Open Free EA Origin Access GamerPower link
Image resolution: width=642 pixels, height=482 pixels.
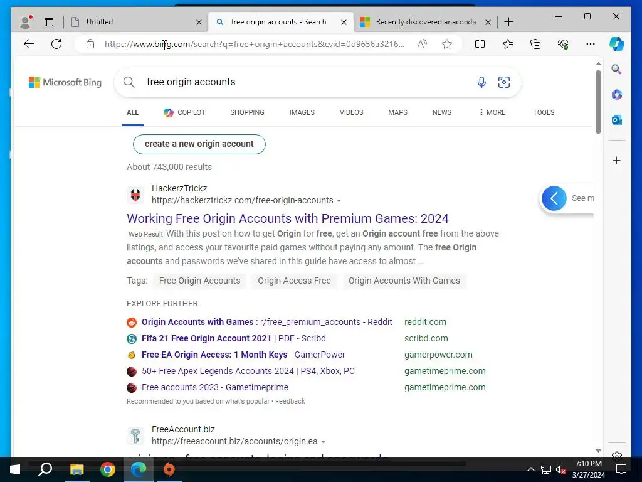click(x=243, y=355)
